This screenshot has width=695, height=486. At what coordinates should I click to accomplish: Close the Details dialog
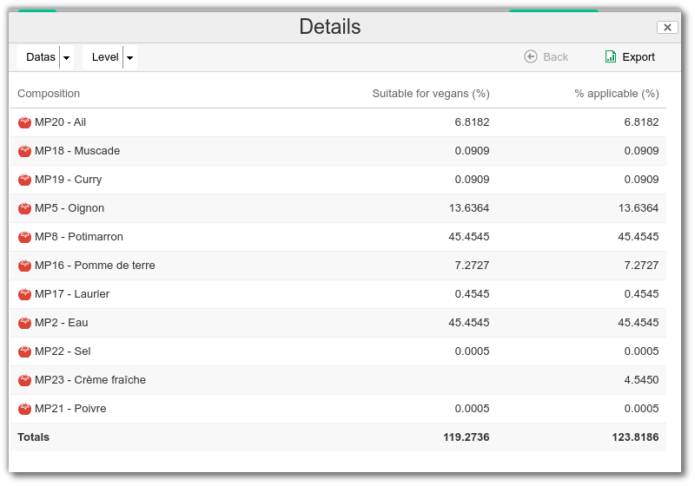coord(667,27)
